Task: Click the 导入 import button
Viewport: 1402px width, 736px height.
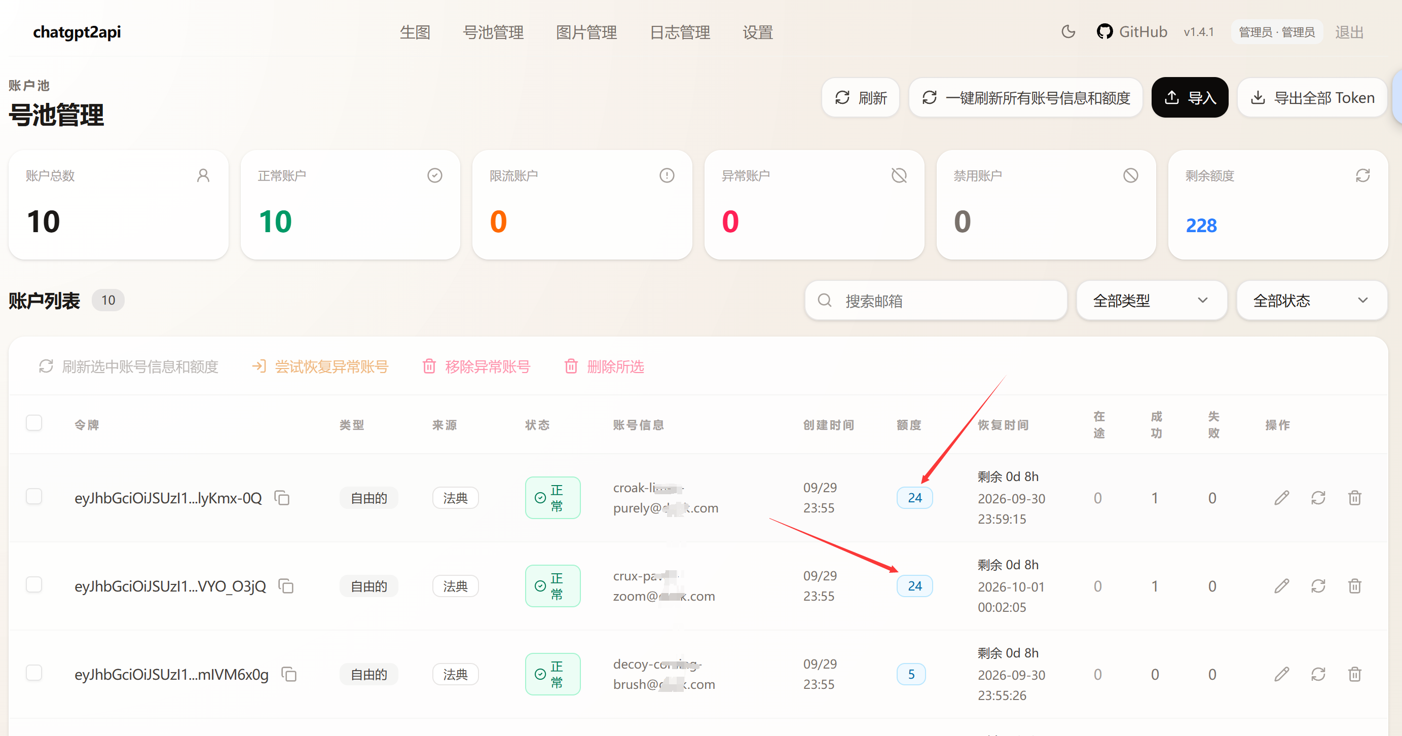Action: [x=1189, y=97]
